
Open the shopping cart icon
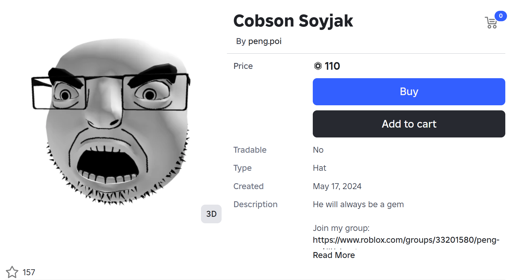click(x=491, y=23)
